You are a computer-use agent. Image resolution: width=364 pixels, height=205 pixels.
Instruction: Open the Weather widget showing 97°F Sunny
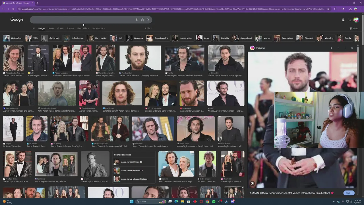[x=8, y=202]
